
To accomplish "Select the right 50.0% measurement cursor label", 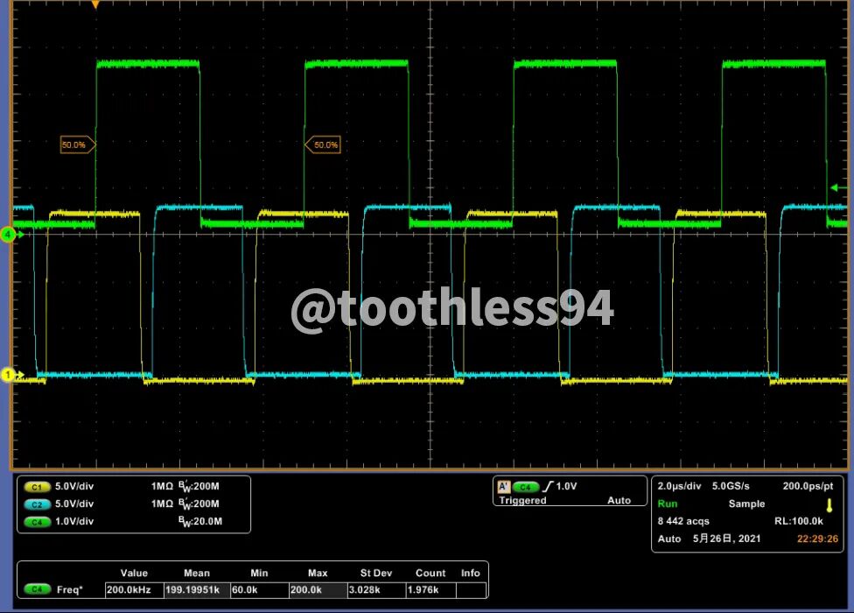I will (x=322, y=145).
